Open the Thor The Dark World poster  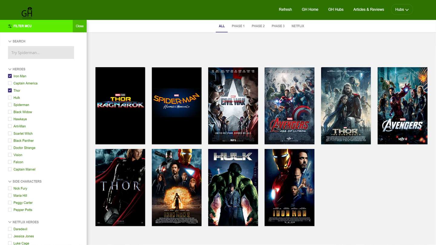pyautogui.click(x=346, y=106)
